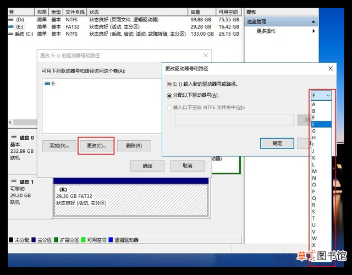
Task: Choose drive letter A from list
Action: (321, 104)
